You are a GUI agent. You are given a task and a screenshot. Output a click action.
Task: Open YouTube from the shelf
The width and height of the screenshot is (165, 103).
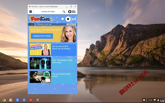click(31, 100)
